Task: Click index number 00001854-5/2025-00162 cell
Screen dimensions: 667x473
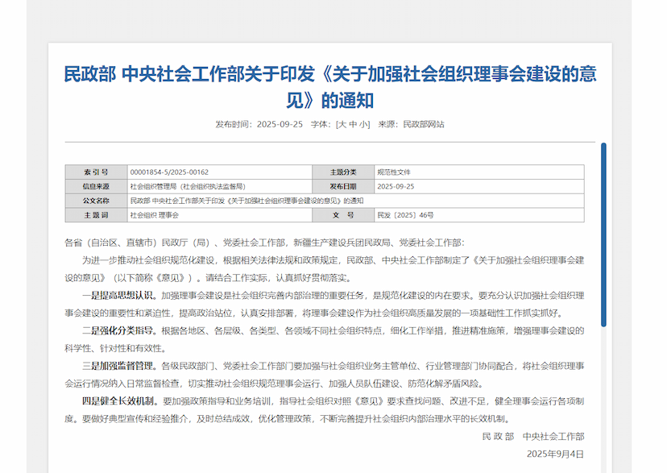Action: (169, 172)
